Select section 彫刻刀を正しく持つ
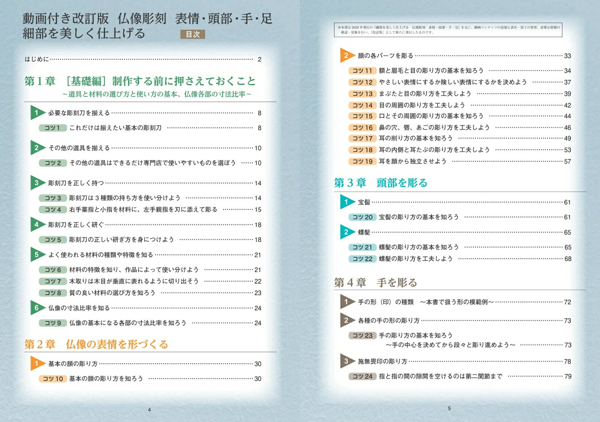The width and height of the screenshot is (600, 422). pos(146,183)
